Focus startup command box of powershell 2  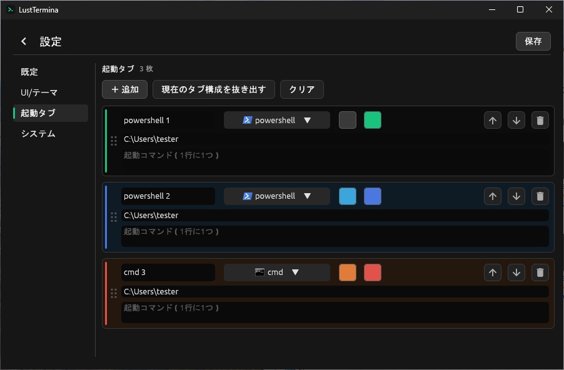[x=335, y=236]
